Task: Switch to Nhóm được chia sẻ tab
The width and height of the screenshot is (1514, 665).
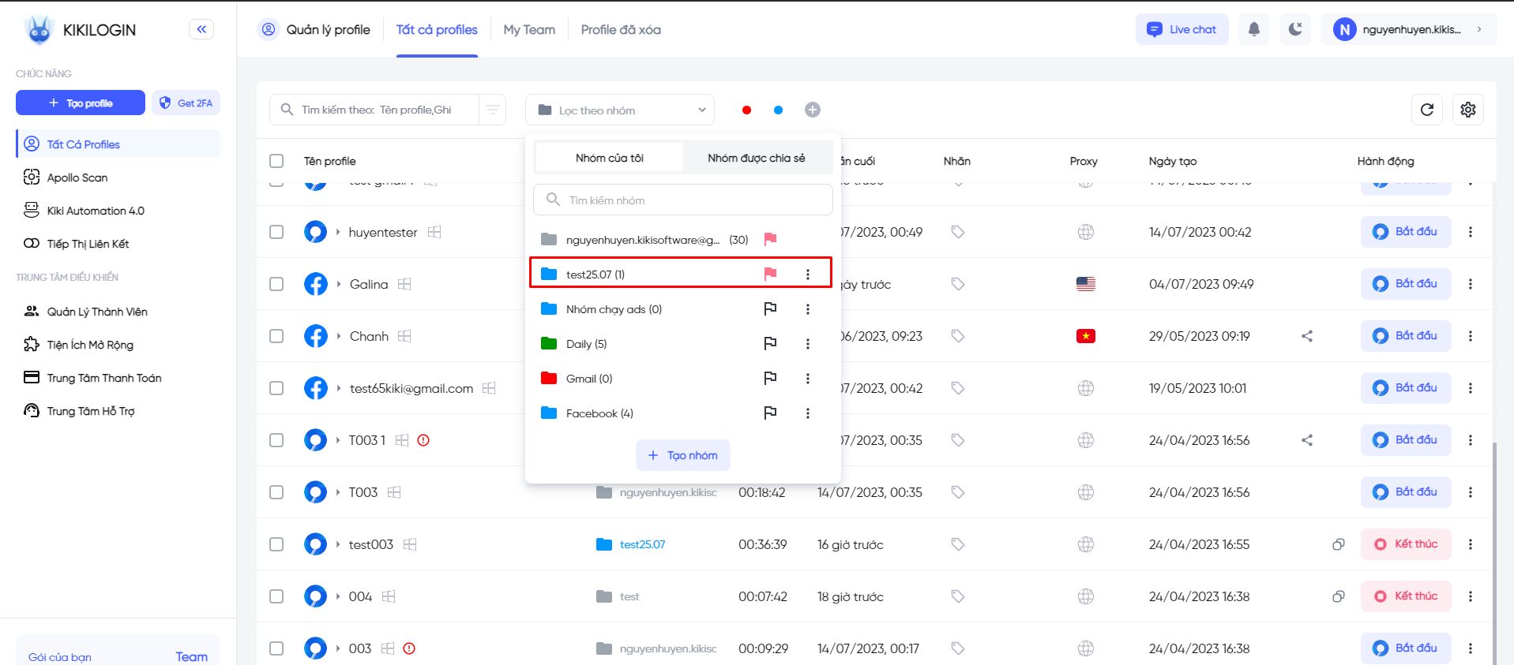Action: point(756,158)
